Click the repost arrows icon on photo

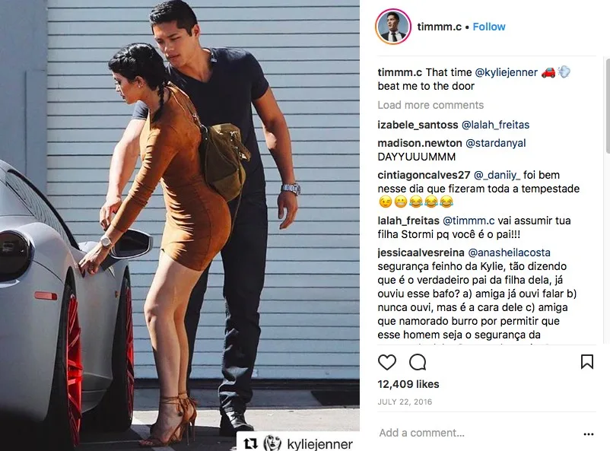[x=250, y=443]
